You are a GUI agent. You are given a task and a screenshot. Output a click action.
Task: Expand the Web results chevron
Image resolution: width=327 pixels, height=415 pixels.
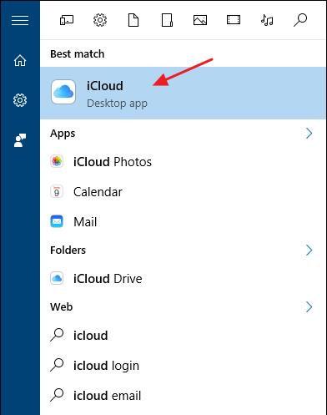(309, 306)
